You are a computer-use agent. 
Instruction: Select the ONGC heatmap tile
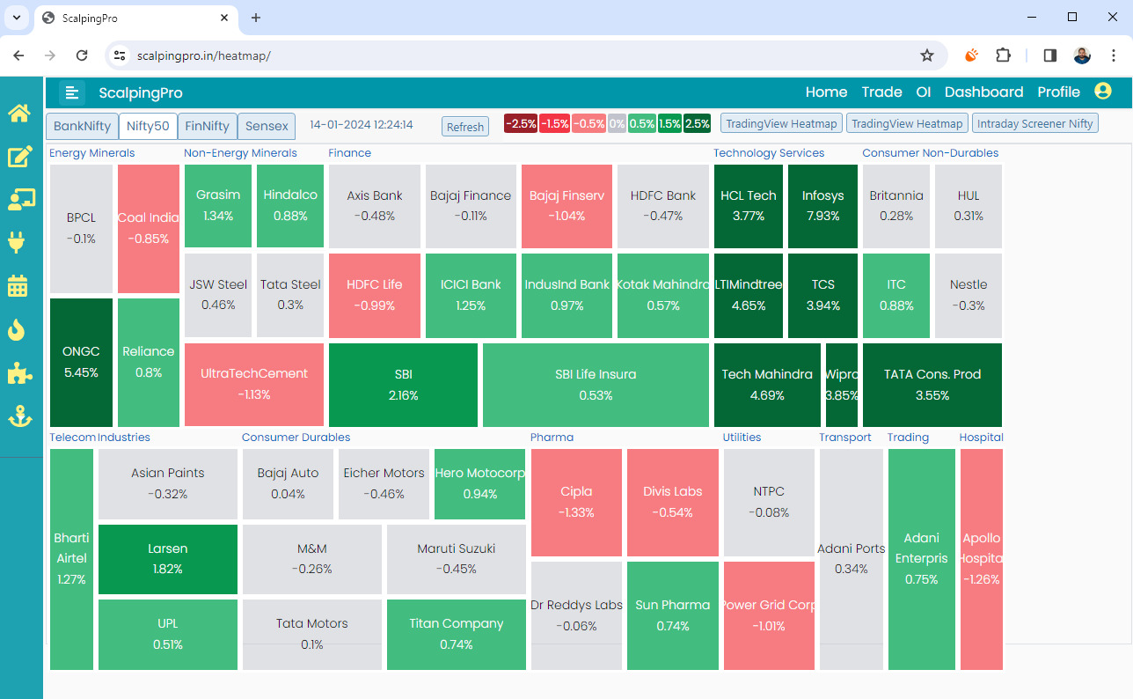pos(81,362)
